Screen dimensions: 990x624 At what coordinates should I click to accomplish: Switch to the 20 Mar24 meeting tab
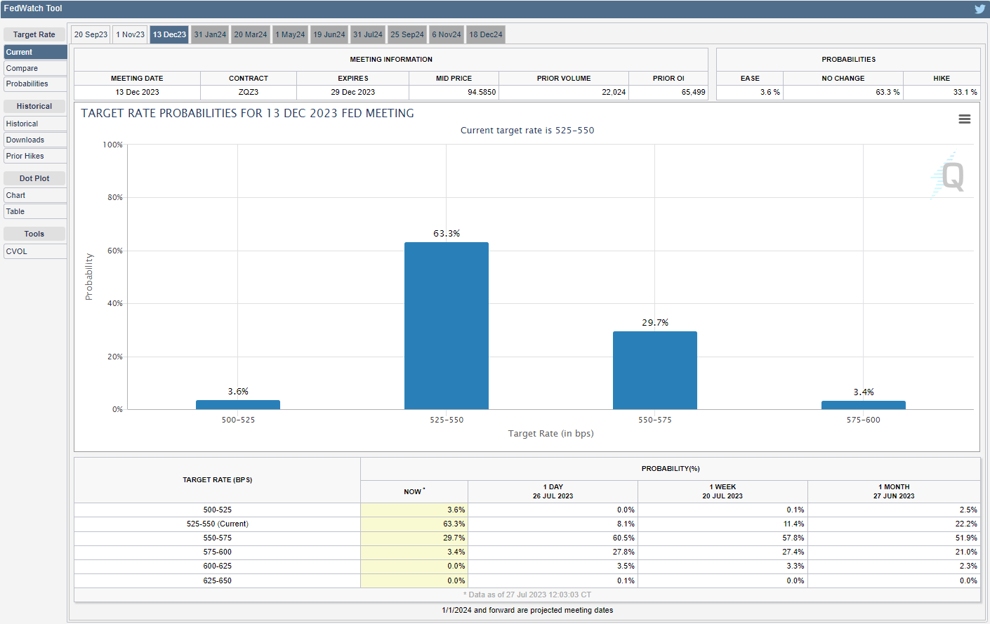point(251,34)
